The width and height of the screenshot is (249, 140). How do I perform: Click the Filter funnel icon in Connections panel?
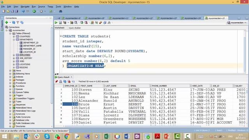click(18, 23)
